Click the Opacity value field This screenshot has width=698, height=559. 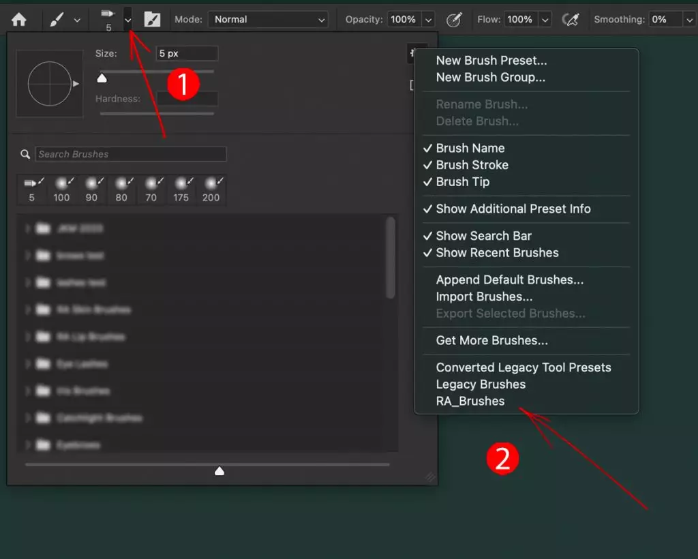pos(404,20)
